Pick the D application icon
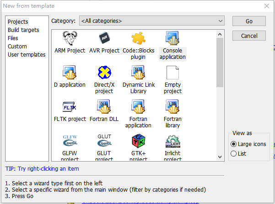 (x=70, y=72)
